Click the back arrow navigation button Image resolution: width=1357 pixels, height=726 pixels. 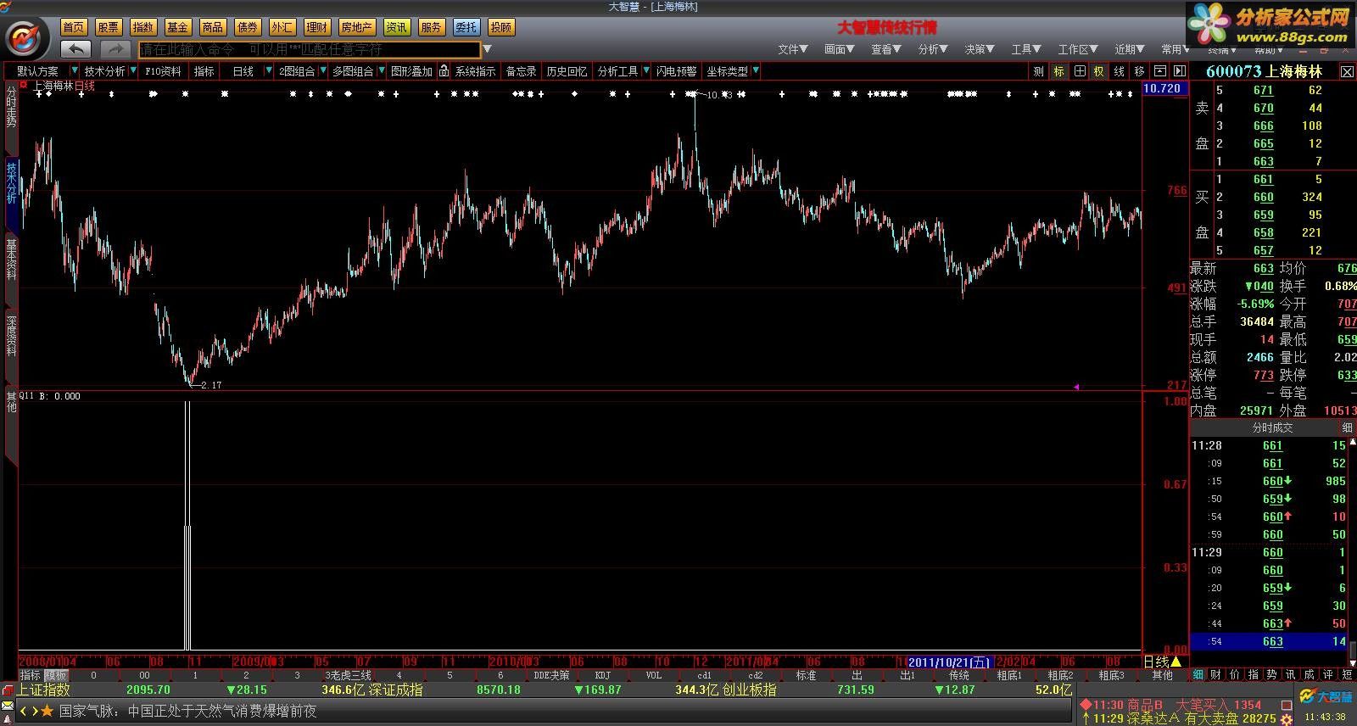click(x=76, y=49)
